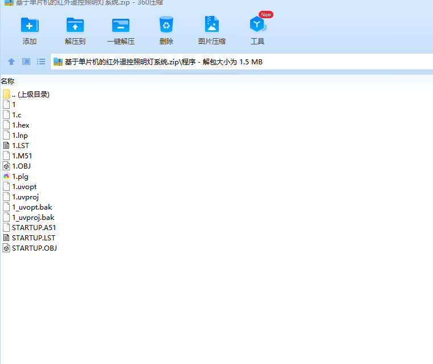Select the file 1.M51
Screen dimensions: 433x364
(18, 156)
